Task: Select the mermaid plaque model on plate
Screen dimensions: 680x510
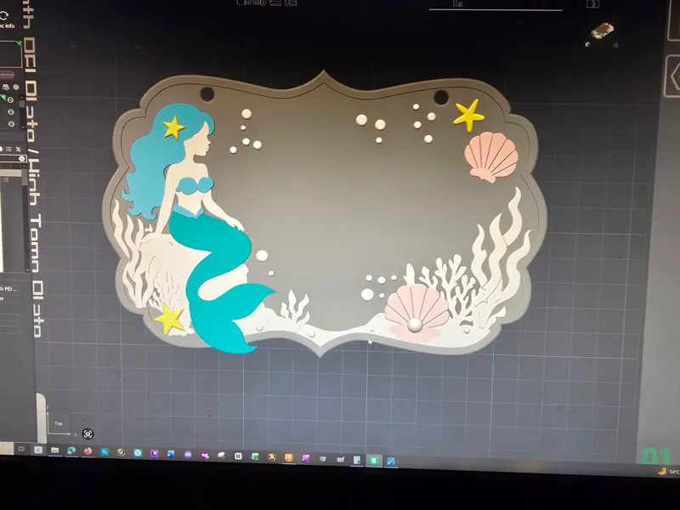Action: [325, 212]
